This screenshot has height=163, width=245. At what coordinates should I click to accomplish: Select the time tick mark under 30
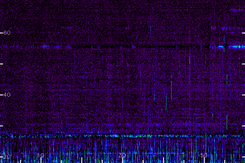coord(122,160)
